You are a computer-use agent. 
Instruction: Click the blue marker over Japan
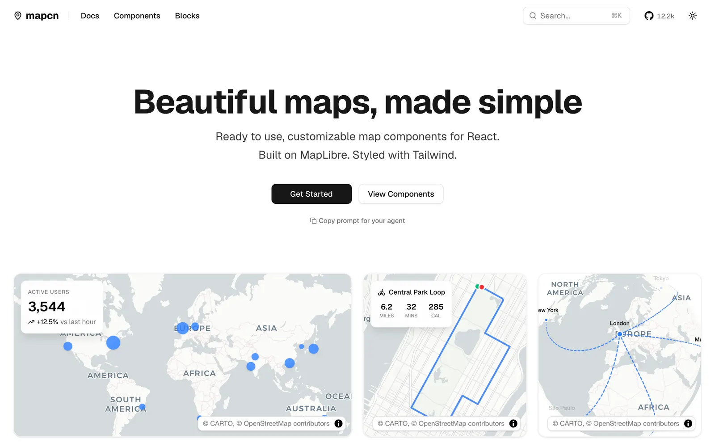coord(314,349)
